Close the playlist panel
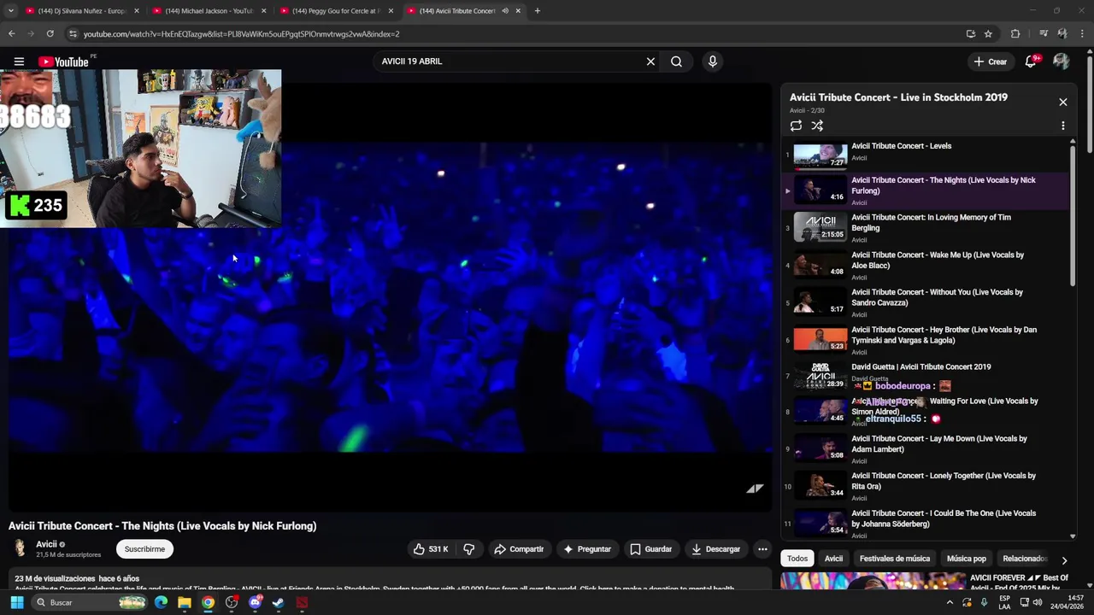Viewport: 1094px width, 615px height. pyautogui.click(x=1062, y=102)
